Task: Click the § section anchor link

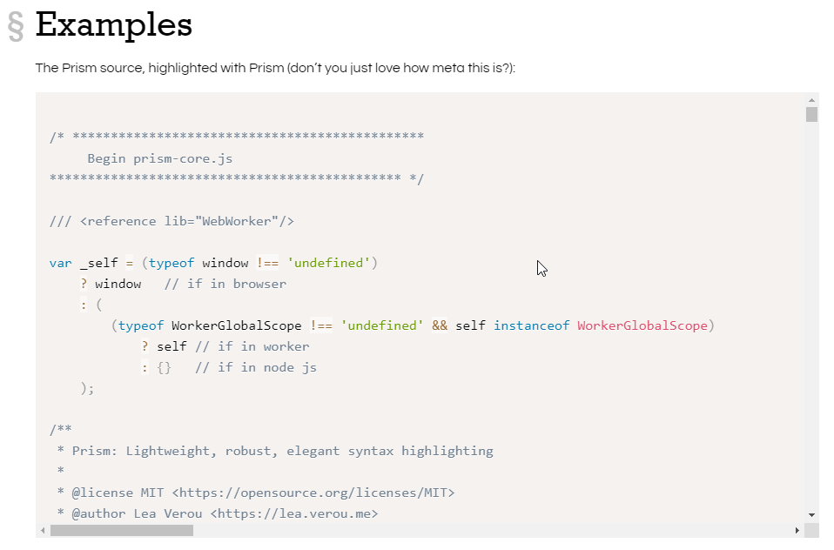Action: pos(16,26)
